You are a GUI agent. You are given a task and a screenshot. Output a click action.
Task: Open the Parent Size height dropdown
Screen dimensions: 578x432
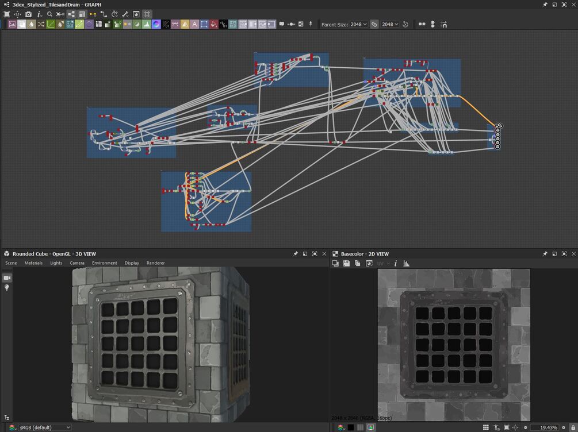(x=391, y=25)
